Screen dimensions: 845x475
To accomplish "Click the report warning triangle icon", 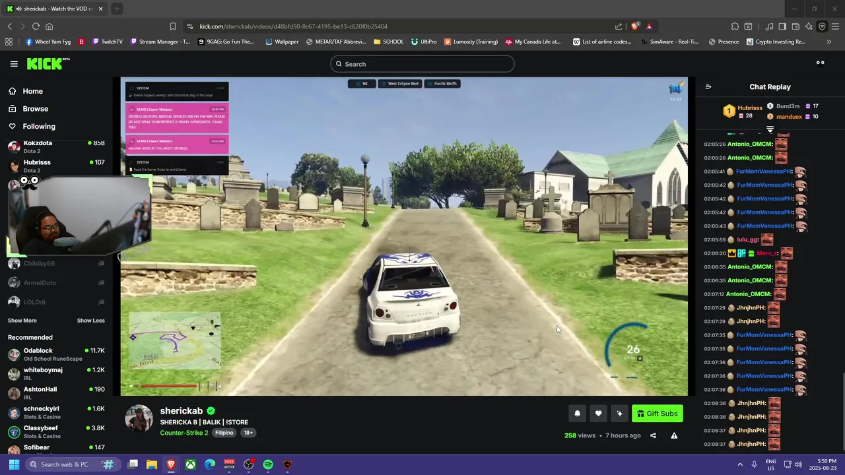I will point(674,435).
